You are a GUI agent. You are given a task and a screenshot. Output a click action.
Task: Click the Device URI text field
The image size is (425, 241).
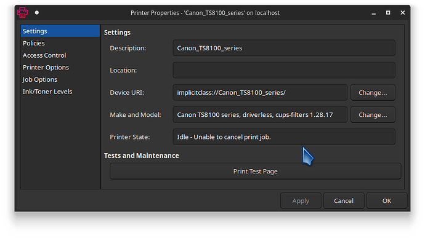coord(260,92)
